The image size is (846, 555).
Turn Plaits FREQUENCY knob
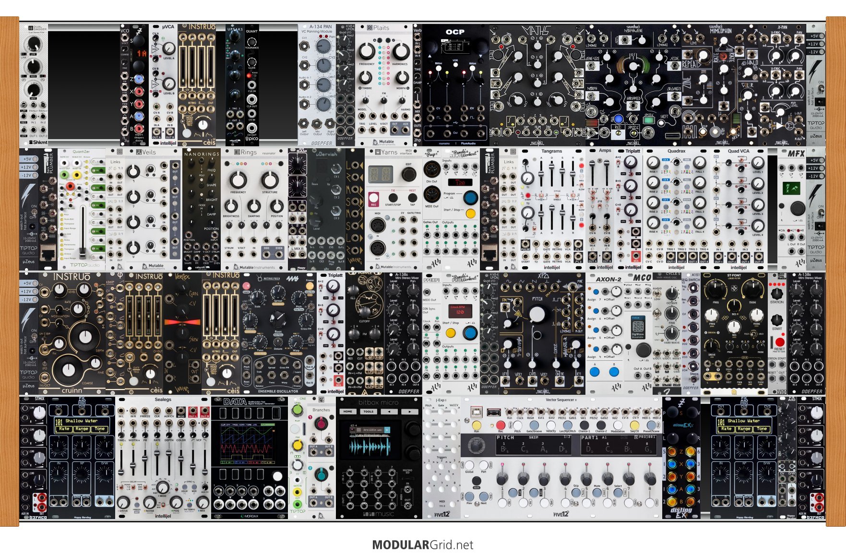pos(366,51)
